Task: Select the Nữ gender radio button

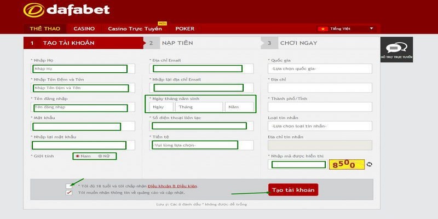Action: pos(100,156)
